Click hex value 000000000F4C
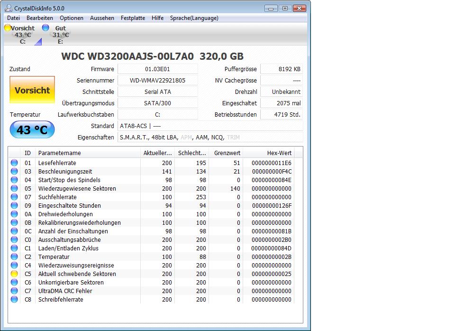455x331 pixels. point(272,171)
